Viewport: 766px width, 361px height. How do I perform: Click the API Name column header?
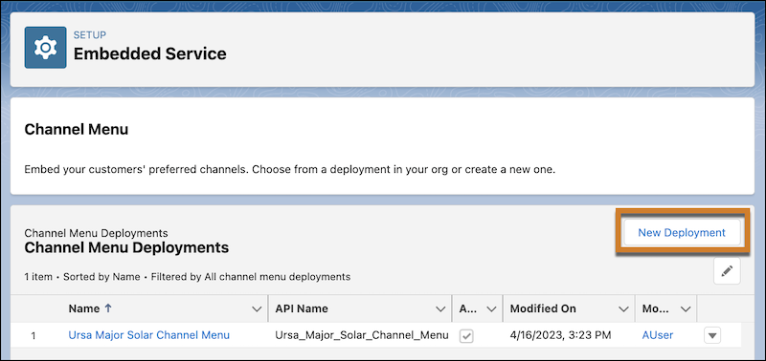coord(302,308)
